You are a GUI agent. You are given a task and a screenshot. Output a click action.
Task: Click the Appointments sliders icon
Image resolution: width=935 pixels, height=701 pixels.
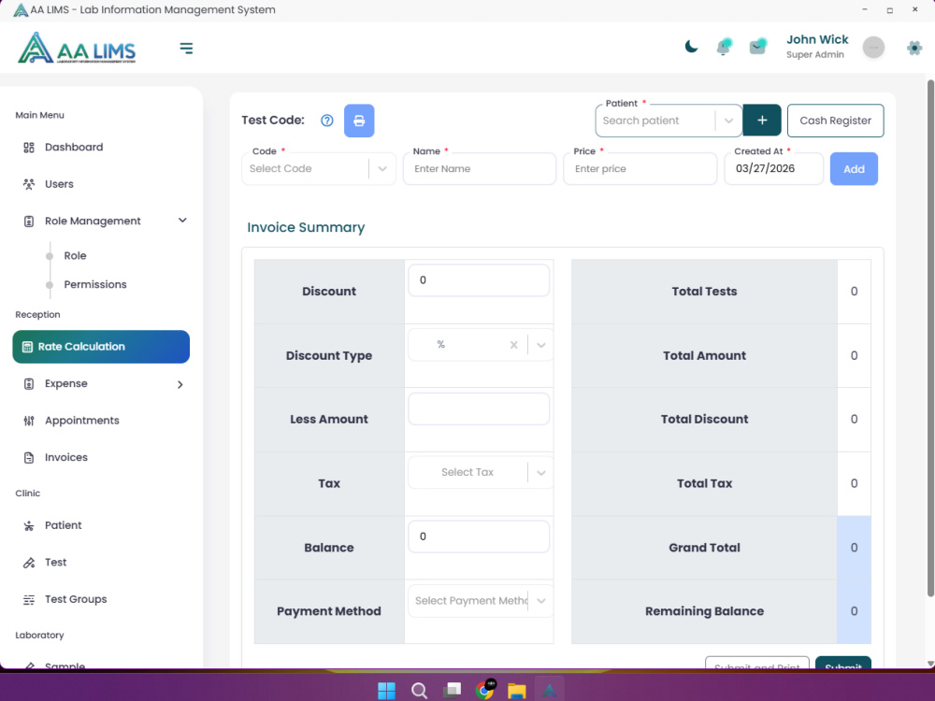29,421
